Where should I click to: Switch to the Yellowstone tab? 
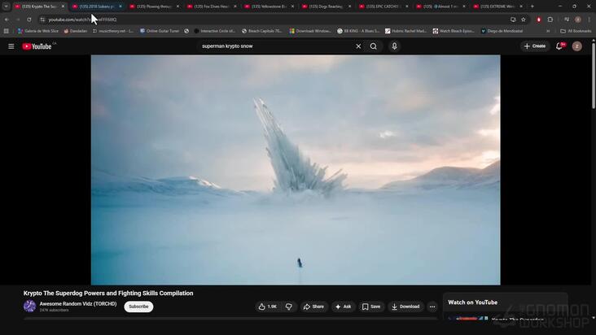click(270, 7)
